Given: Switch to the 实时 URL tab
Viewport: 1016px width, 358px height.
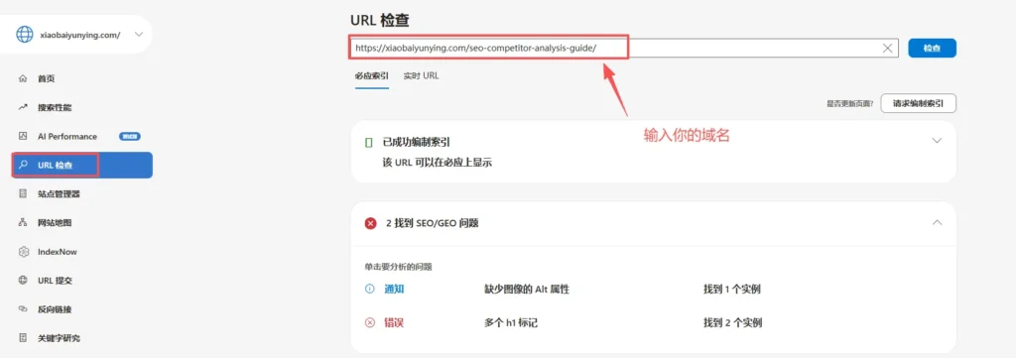Looking at the screenshot, I should click(421, 75).
